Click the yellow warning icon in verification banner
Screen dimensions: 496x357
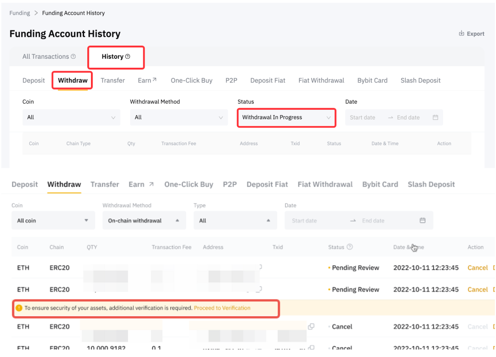19,308
